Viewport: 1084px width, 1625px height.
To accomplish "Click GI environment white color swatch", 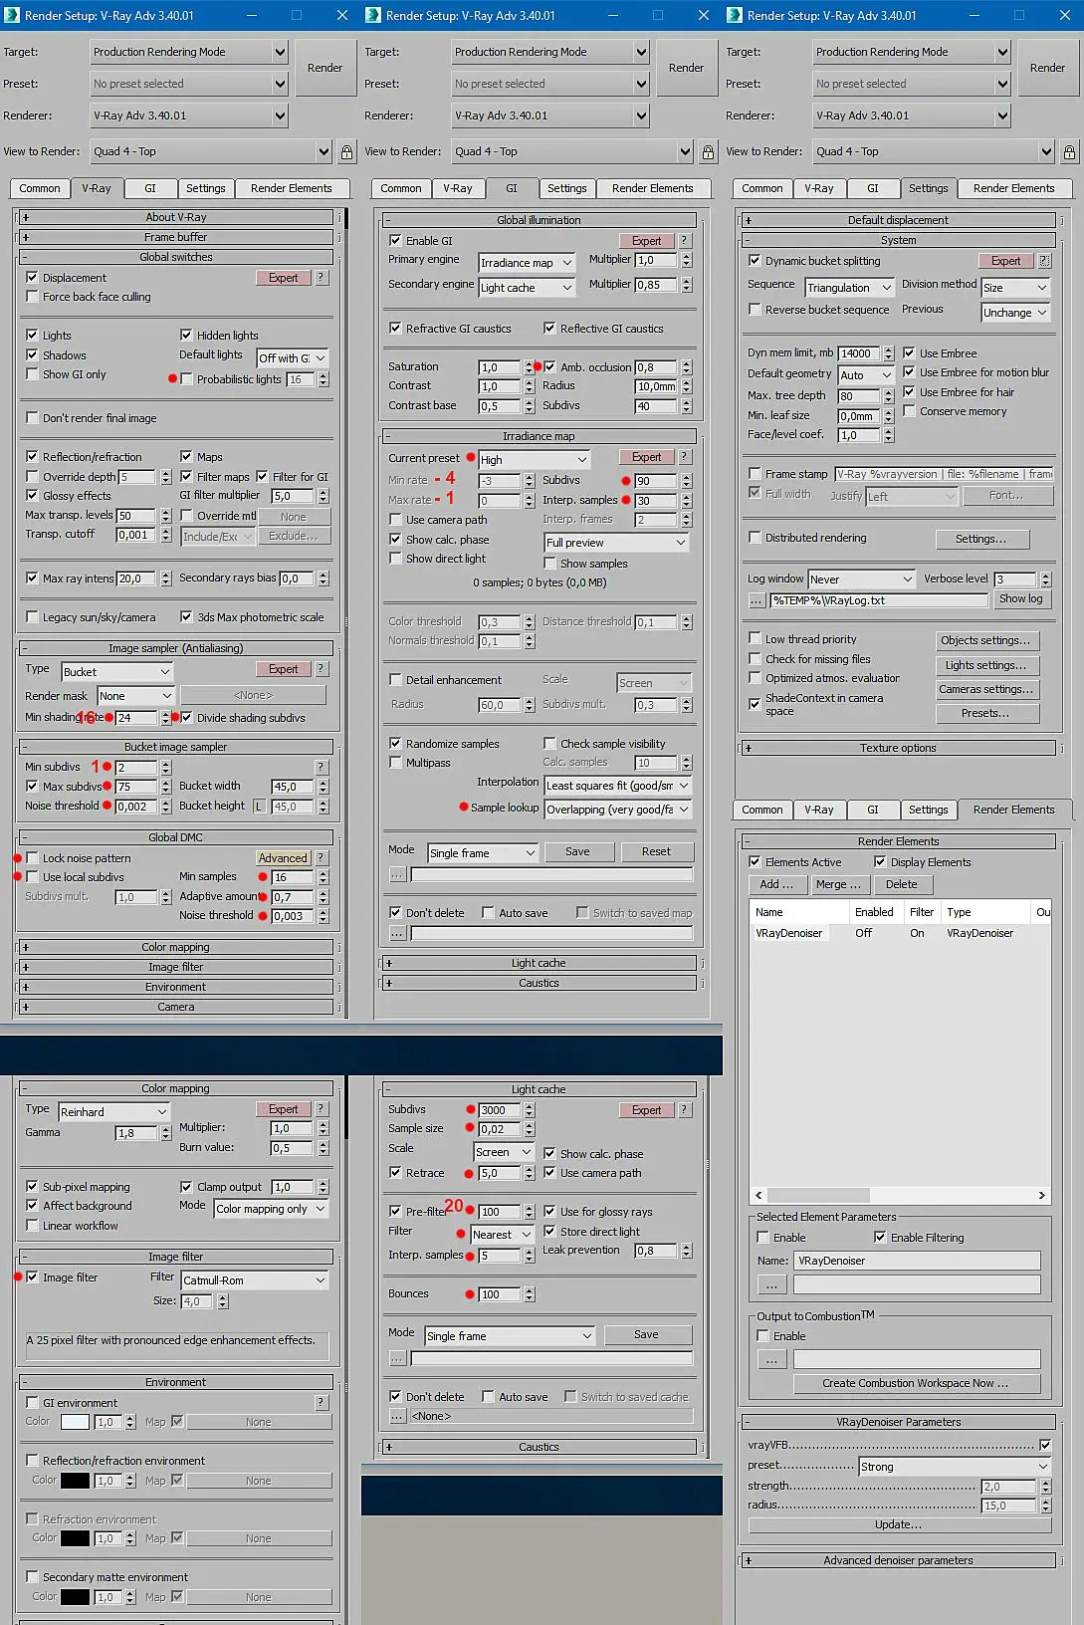I will [75, 1422].
